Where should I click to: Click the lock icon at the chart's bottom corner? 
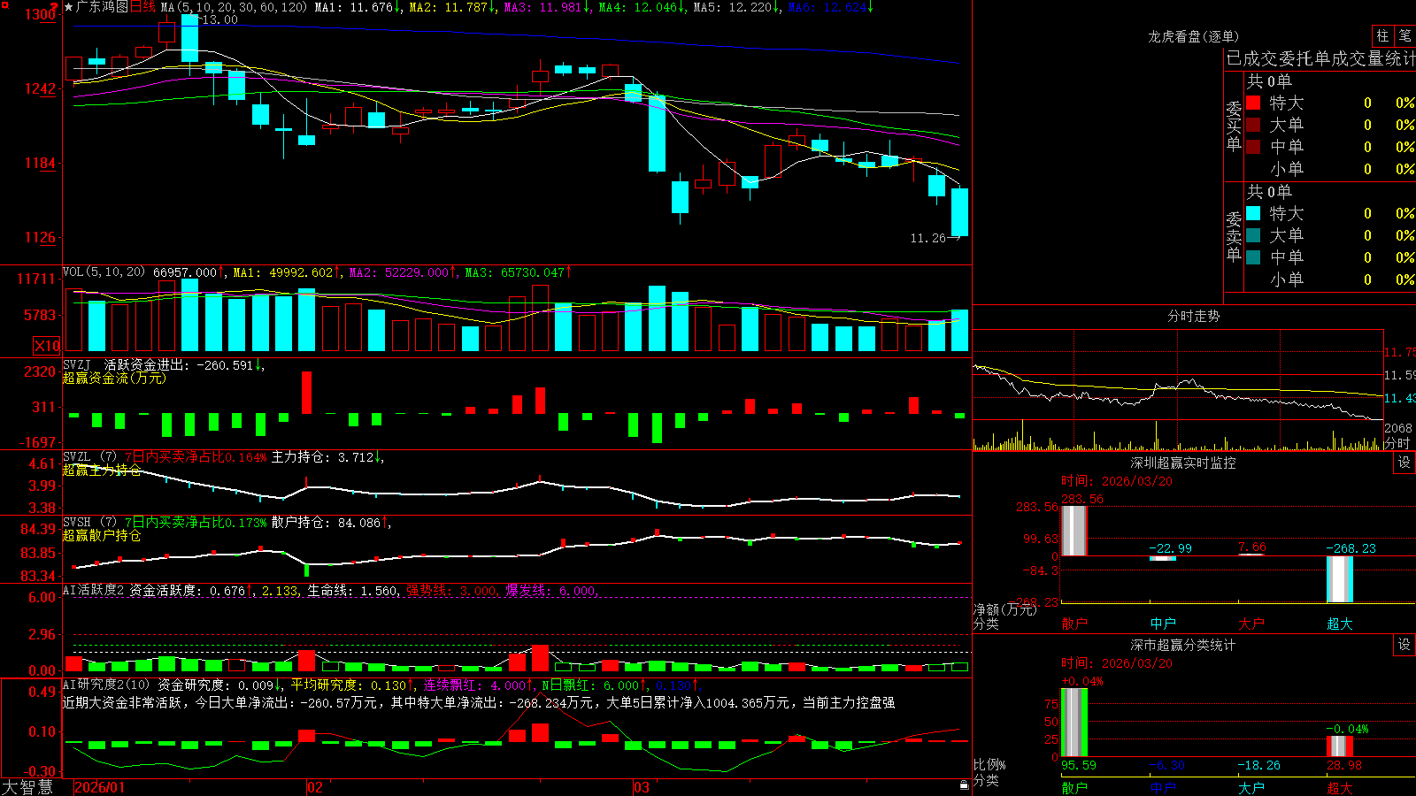click(x=965, y=785)
